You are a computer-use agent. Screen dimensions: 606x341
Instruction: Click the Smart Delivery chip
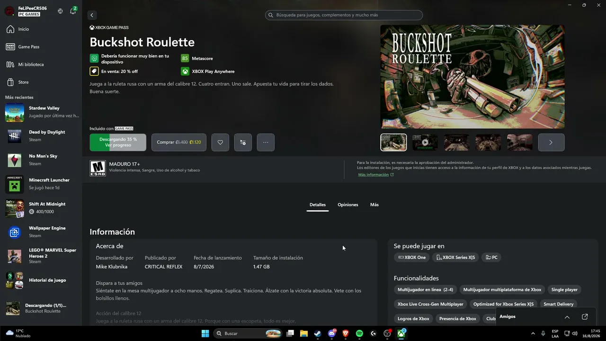(x=559, y=304)
